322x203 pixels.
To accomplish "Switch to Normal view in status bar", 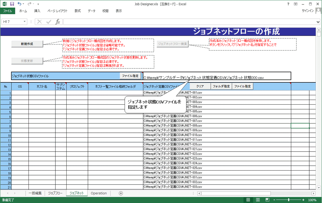I will pyautogui.click(x=248, y=200).
